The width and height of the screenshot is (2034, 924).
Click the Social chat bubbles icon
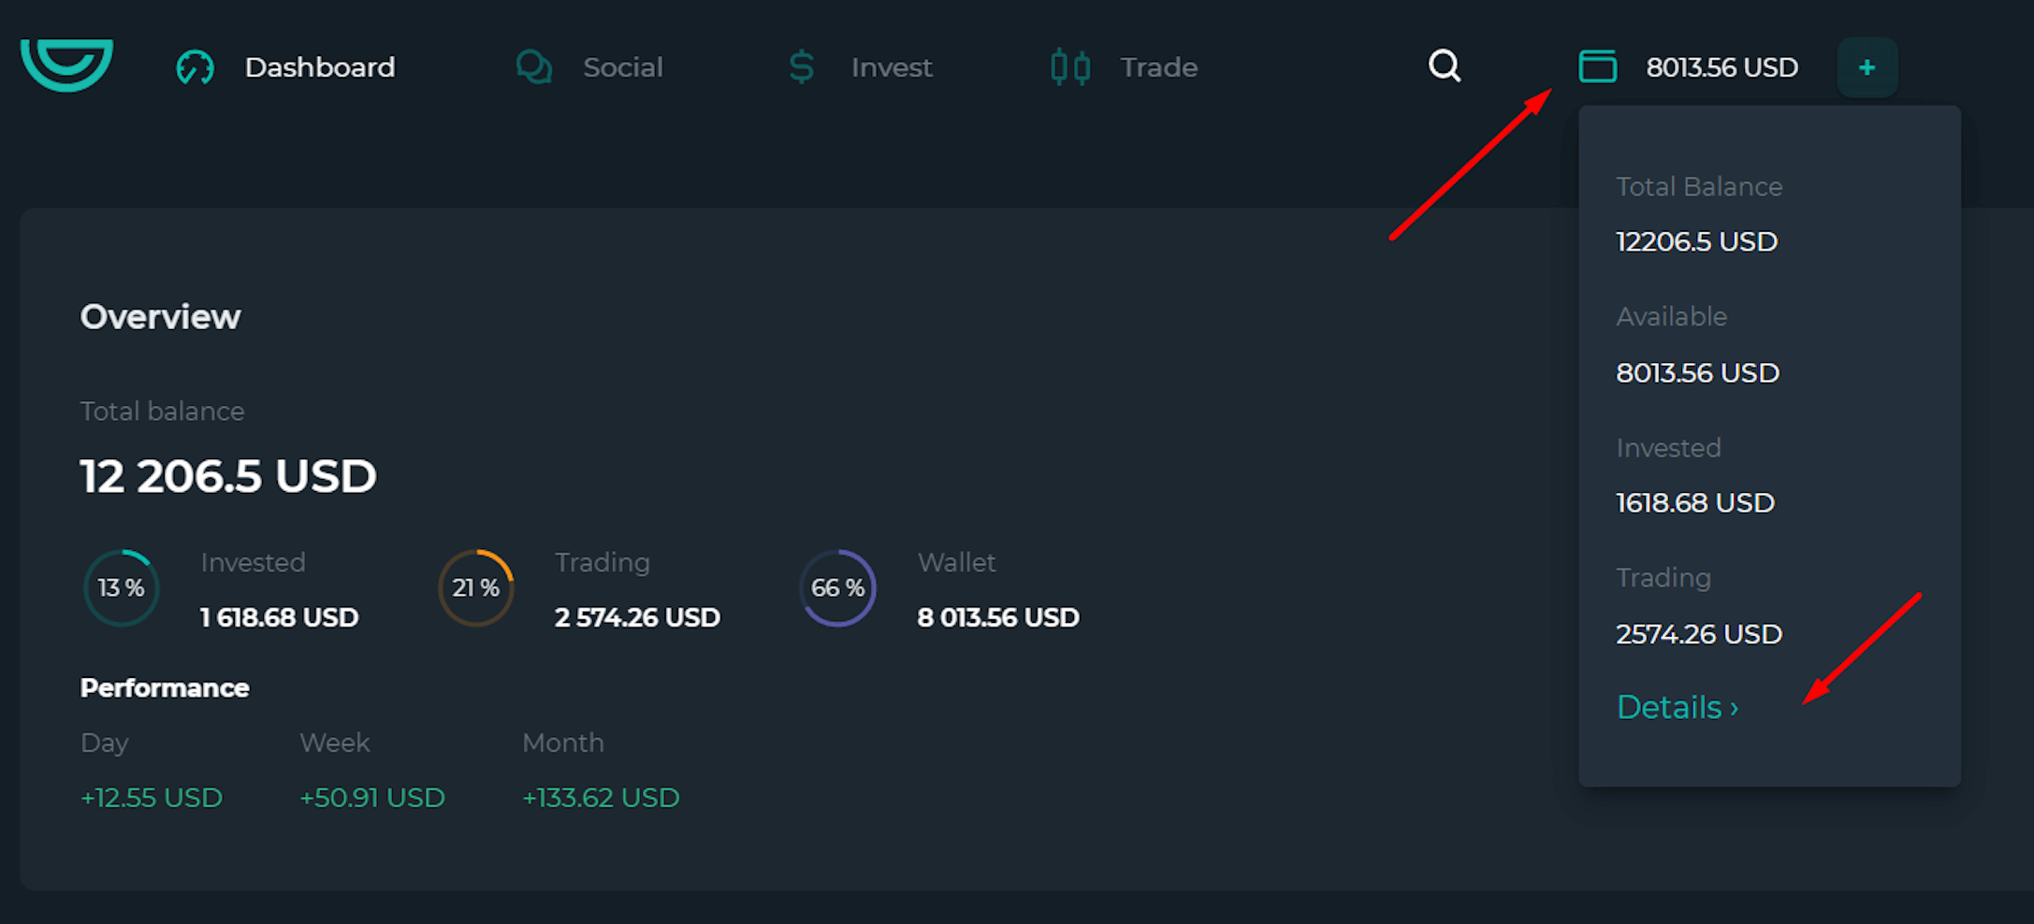[x=533, y=67]
